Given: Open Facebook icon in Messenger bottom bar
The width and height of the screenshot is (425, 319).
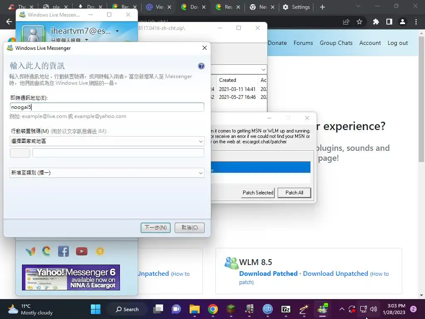Looking at the screenshot, I should click(64, 251).
